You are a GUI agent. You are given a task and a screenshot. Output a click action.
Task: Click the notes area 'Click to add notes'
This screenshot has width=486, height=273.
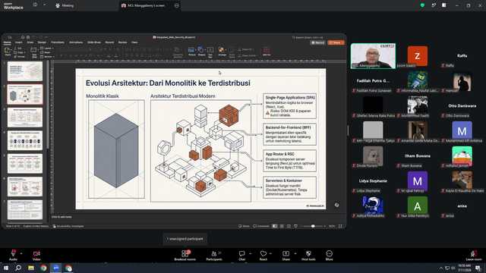62,217
